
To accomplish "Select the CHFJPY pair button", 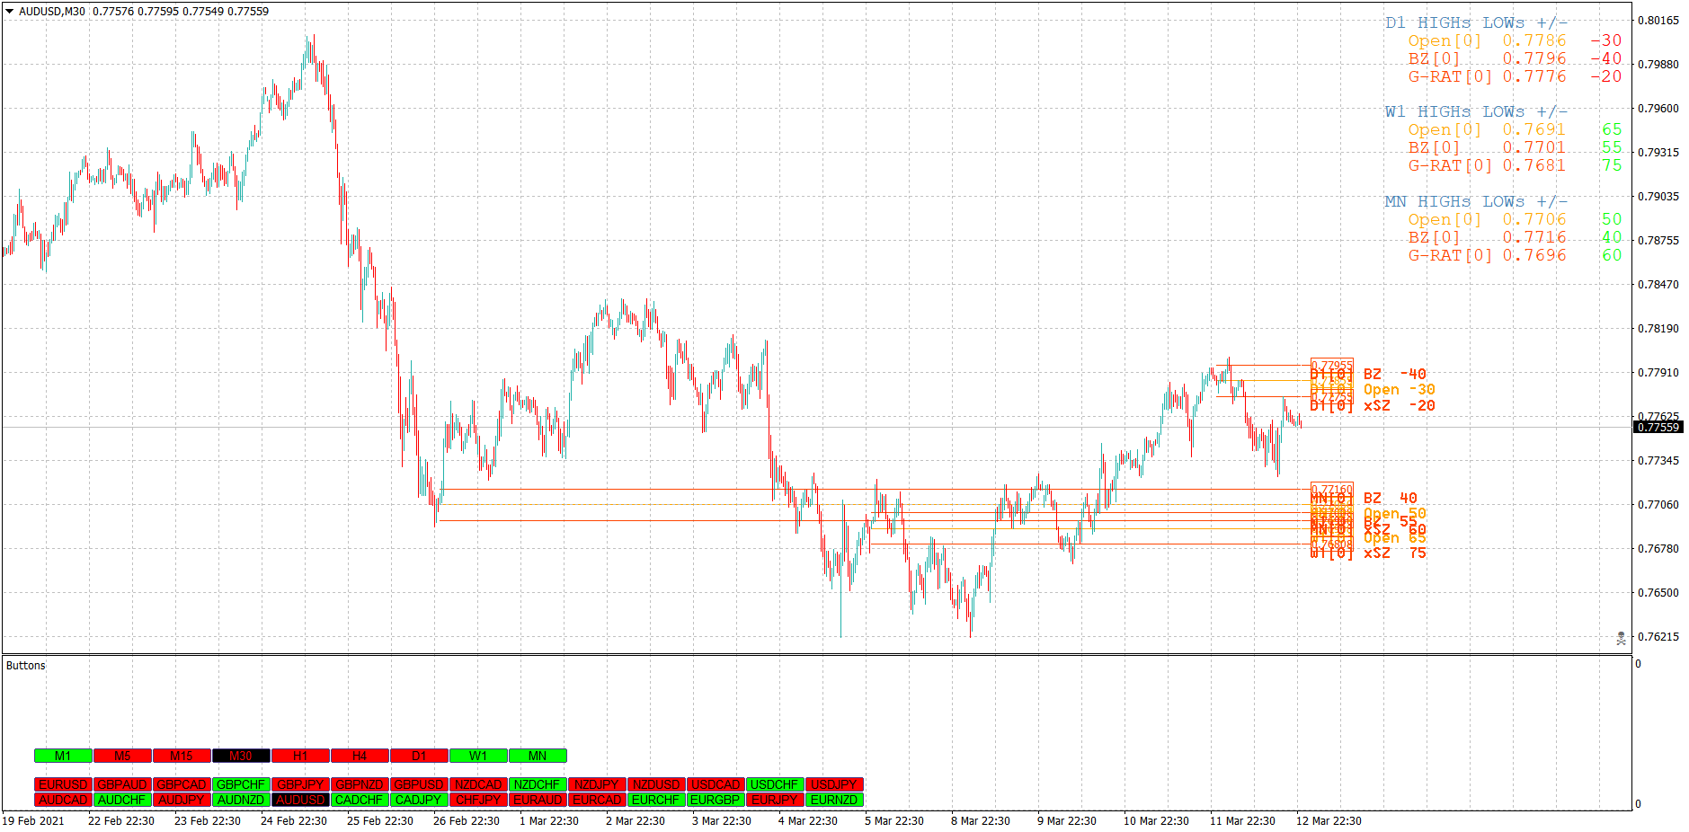I will pos(478,800).
